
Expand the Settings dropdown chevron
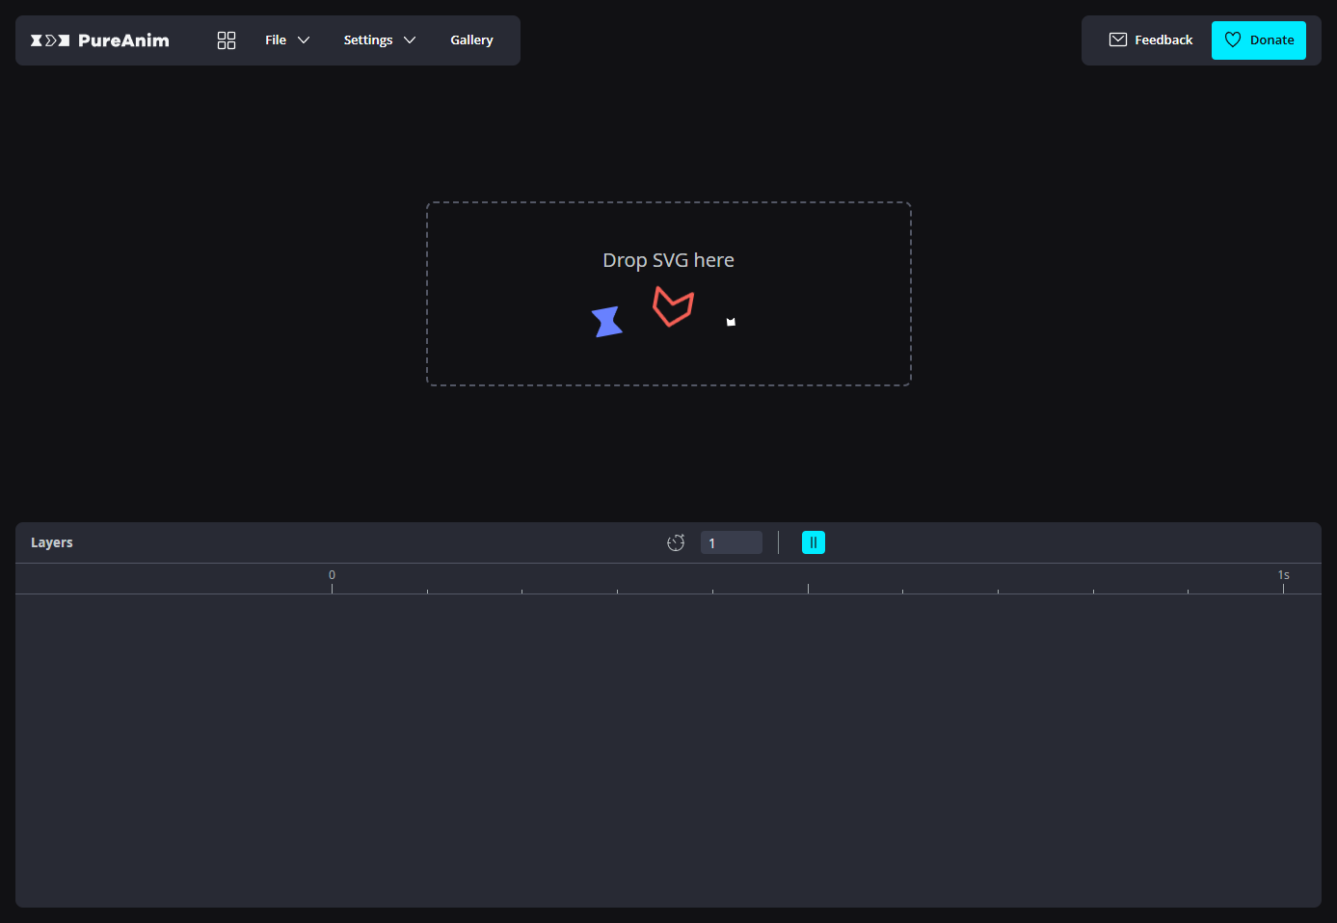pyautogui.click(x=410, y=40)
